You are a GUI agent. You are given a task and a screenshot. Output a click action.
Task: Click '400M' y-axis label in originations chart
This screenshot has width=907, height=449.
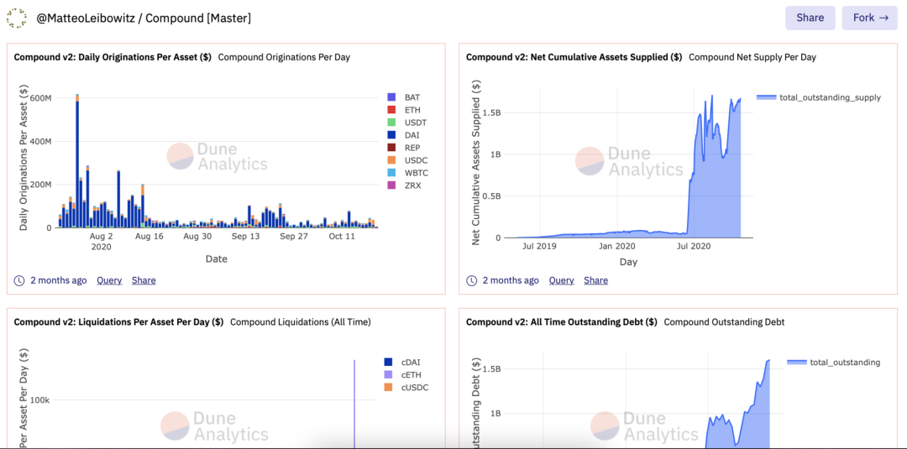click(x=41, y=142)
